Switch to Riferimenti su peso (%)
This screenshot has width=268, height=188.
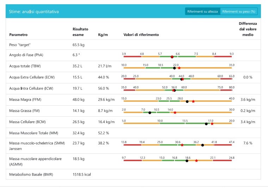pos(239,12)
